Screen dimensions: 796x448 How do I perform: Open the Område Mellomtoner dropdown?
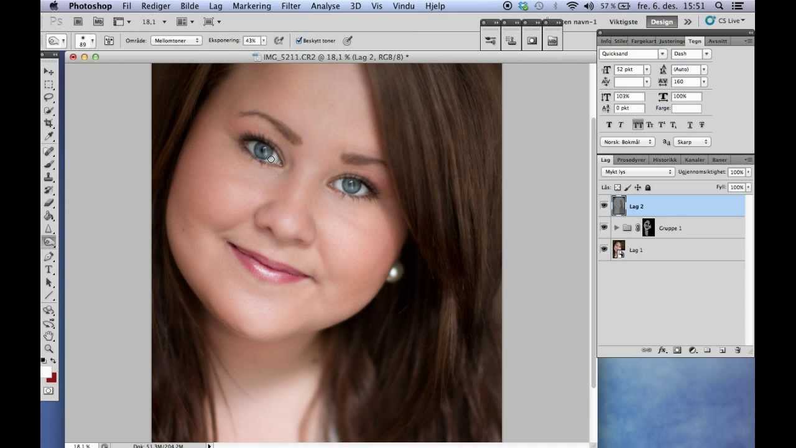176,40
